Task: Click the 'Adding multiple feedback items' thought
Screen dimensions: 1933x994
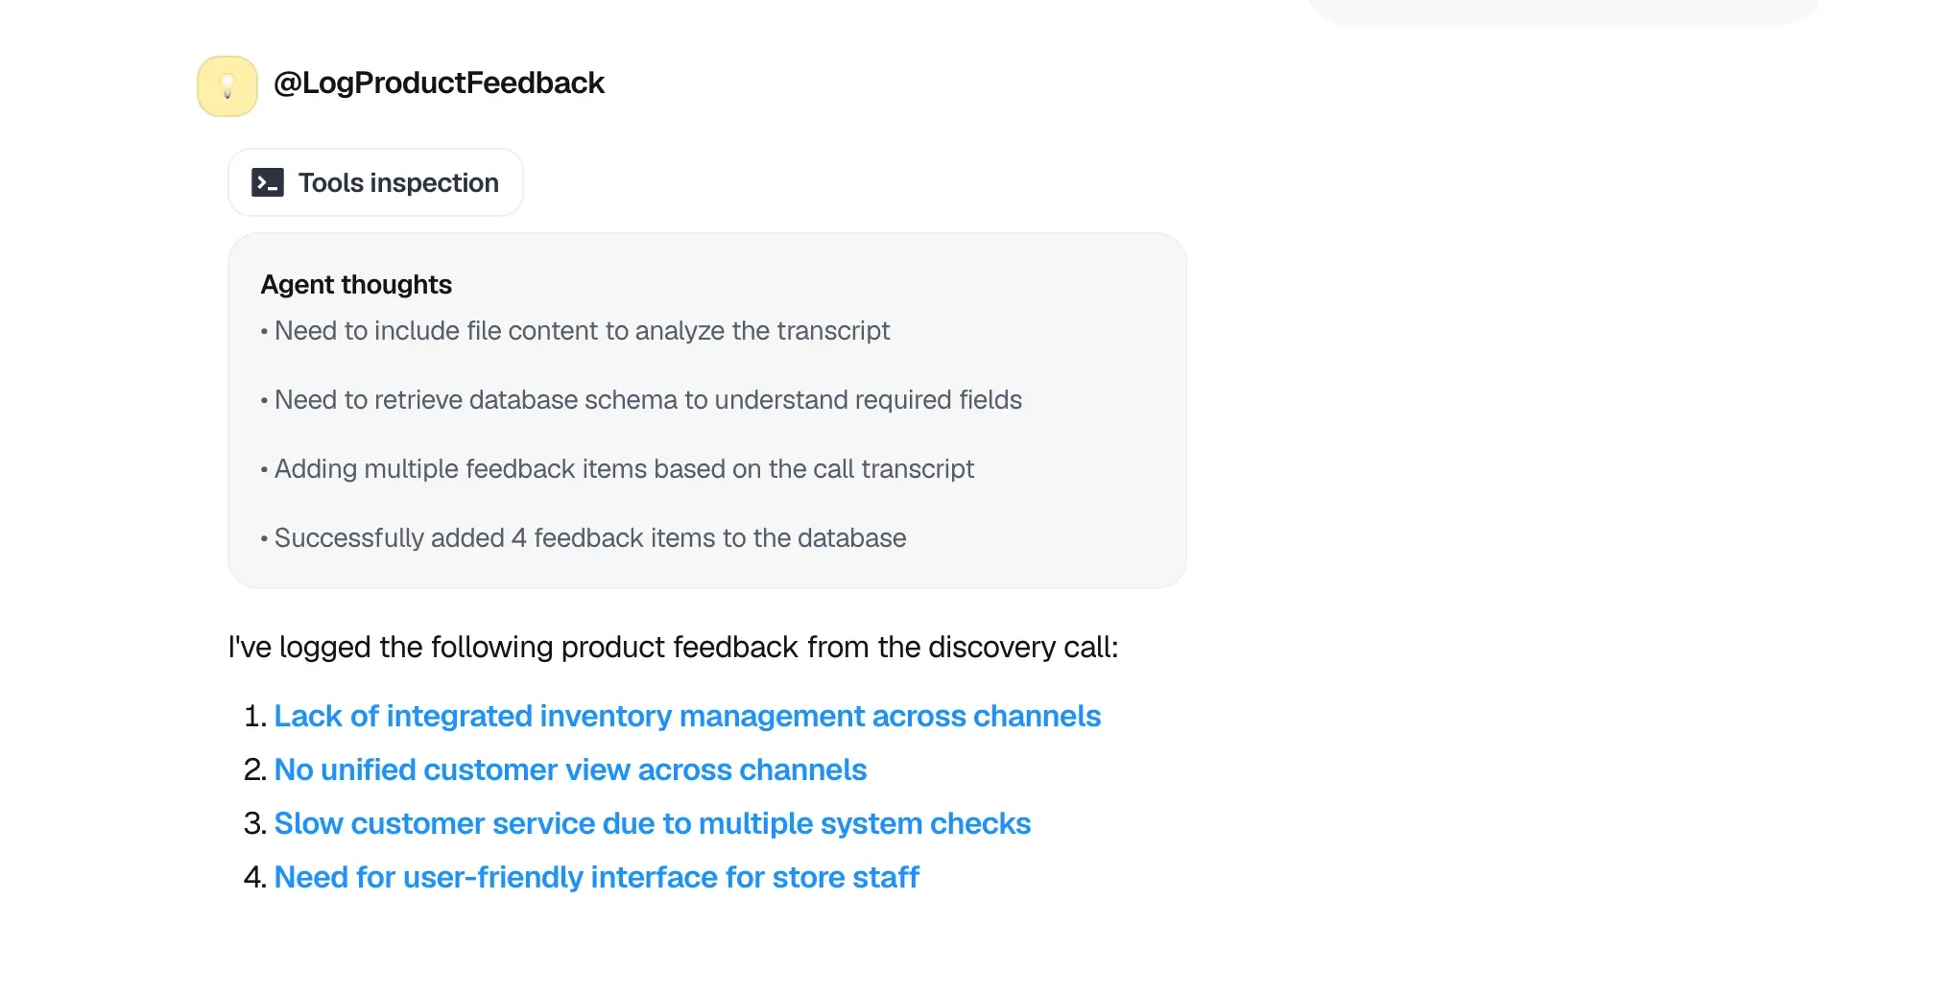Action: pyautogui.click(x=624, y=469)
